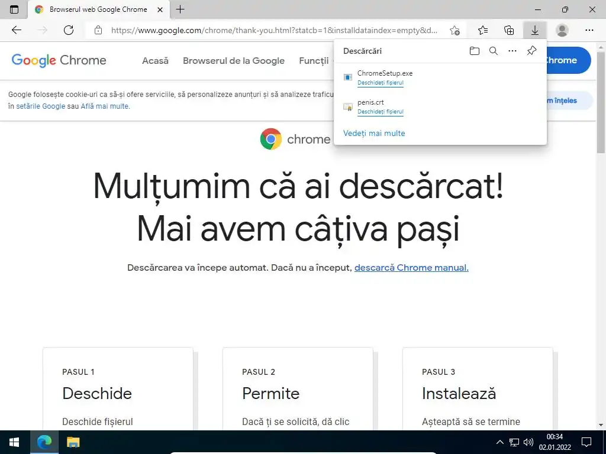Image resolution: width=606 pixels, height=454 pixels.
Task: Click the chrome logo above heading
Action: pyautogui.click(x=295, y=139)
